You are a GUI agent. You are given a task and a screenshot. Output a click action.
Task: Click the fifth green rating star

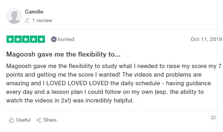(x=41, y=39)
